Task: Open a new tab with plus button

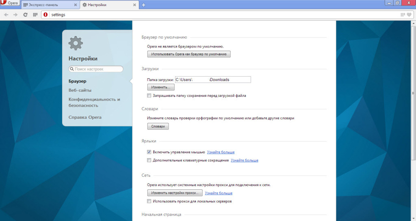Action: (143, 5)
